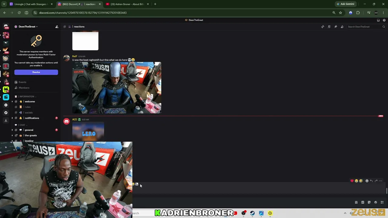The height and width of the screenshot is (218, 388).
Task: Open the sticker picker
Action: pyautogui.click(x=369, y=202)
